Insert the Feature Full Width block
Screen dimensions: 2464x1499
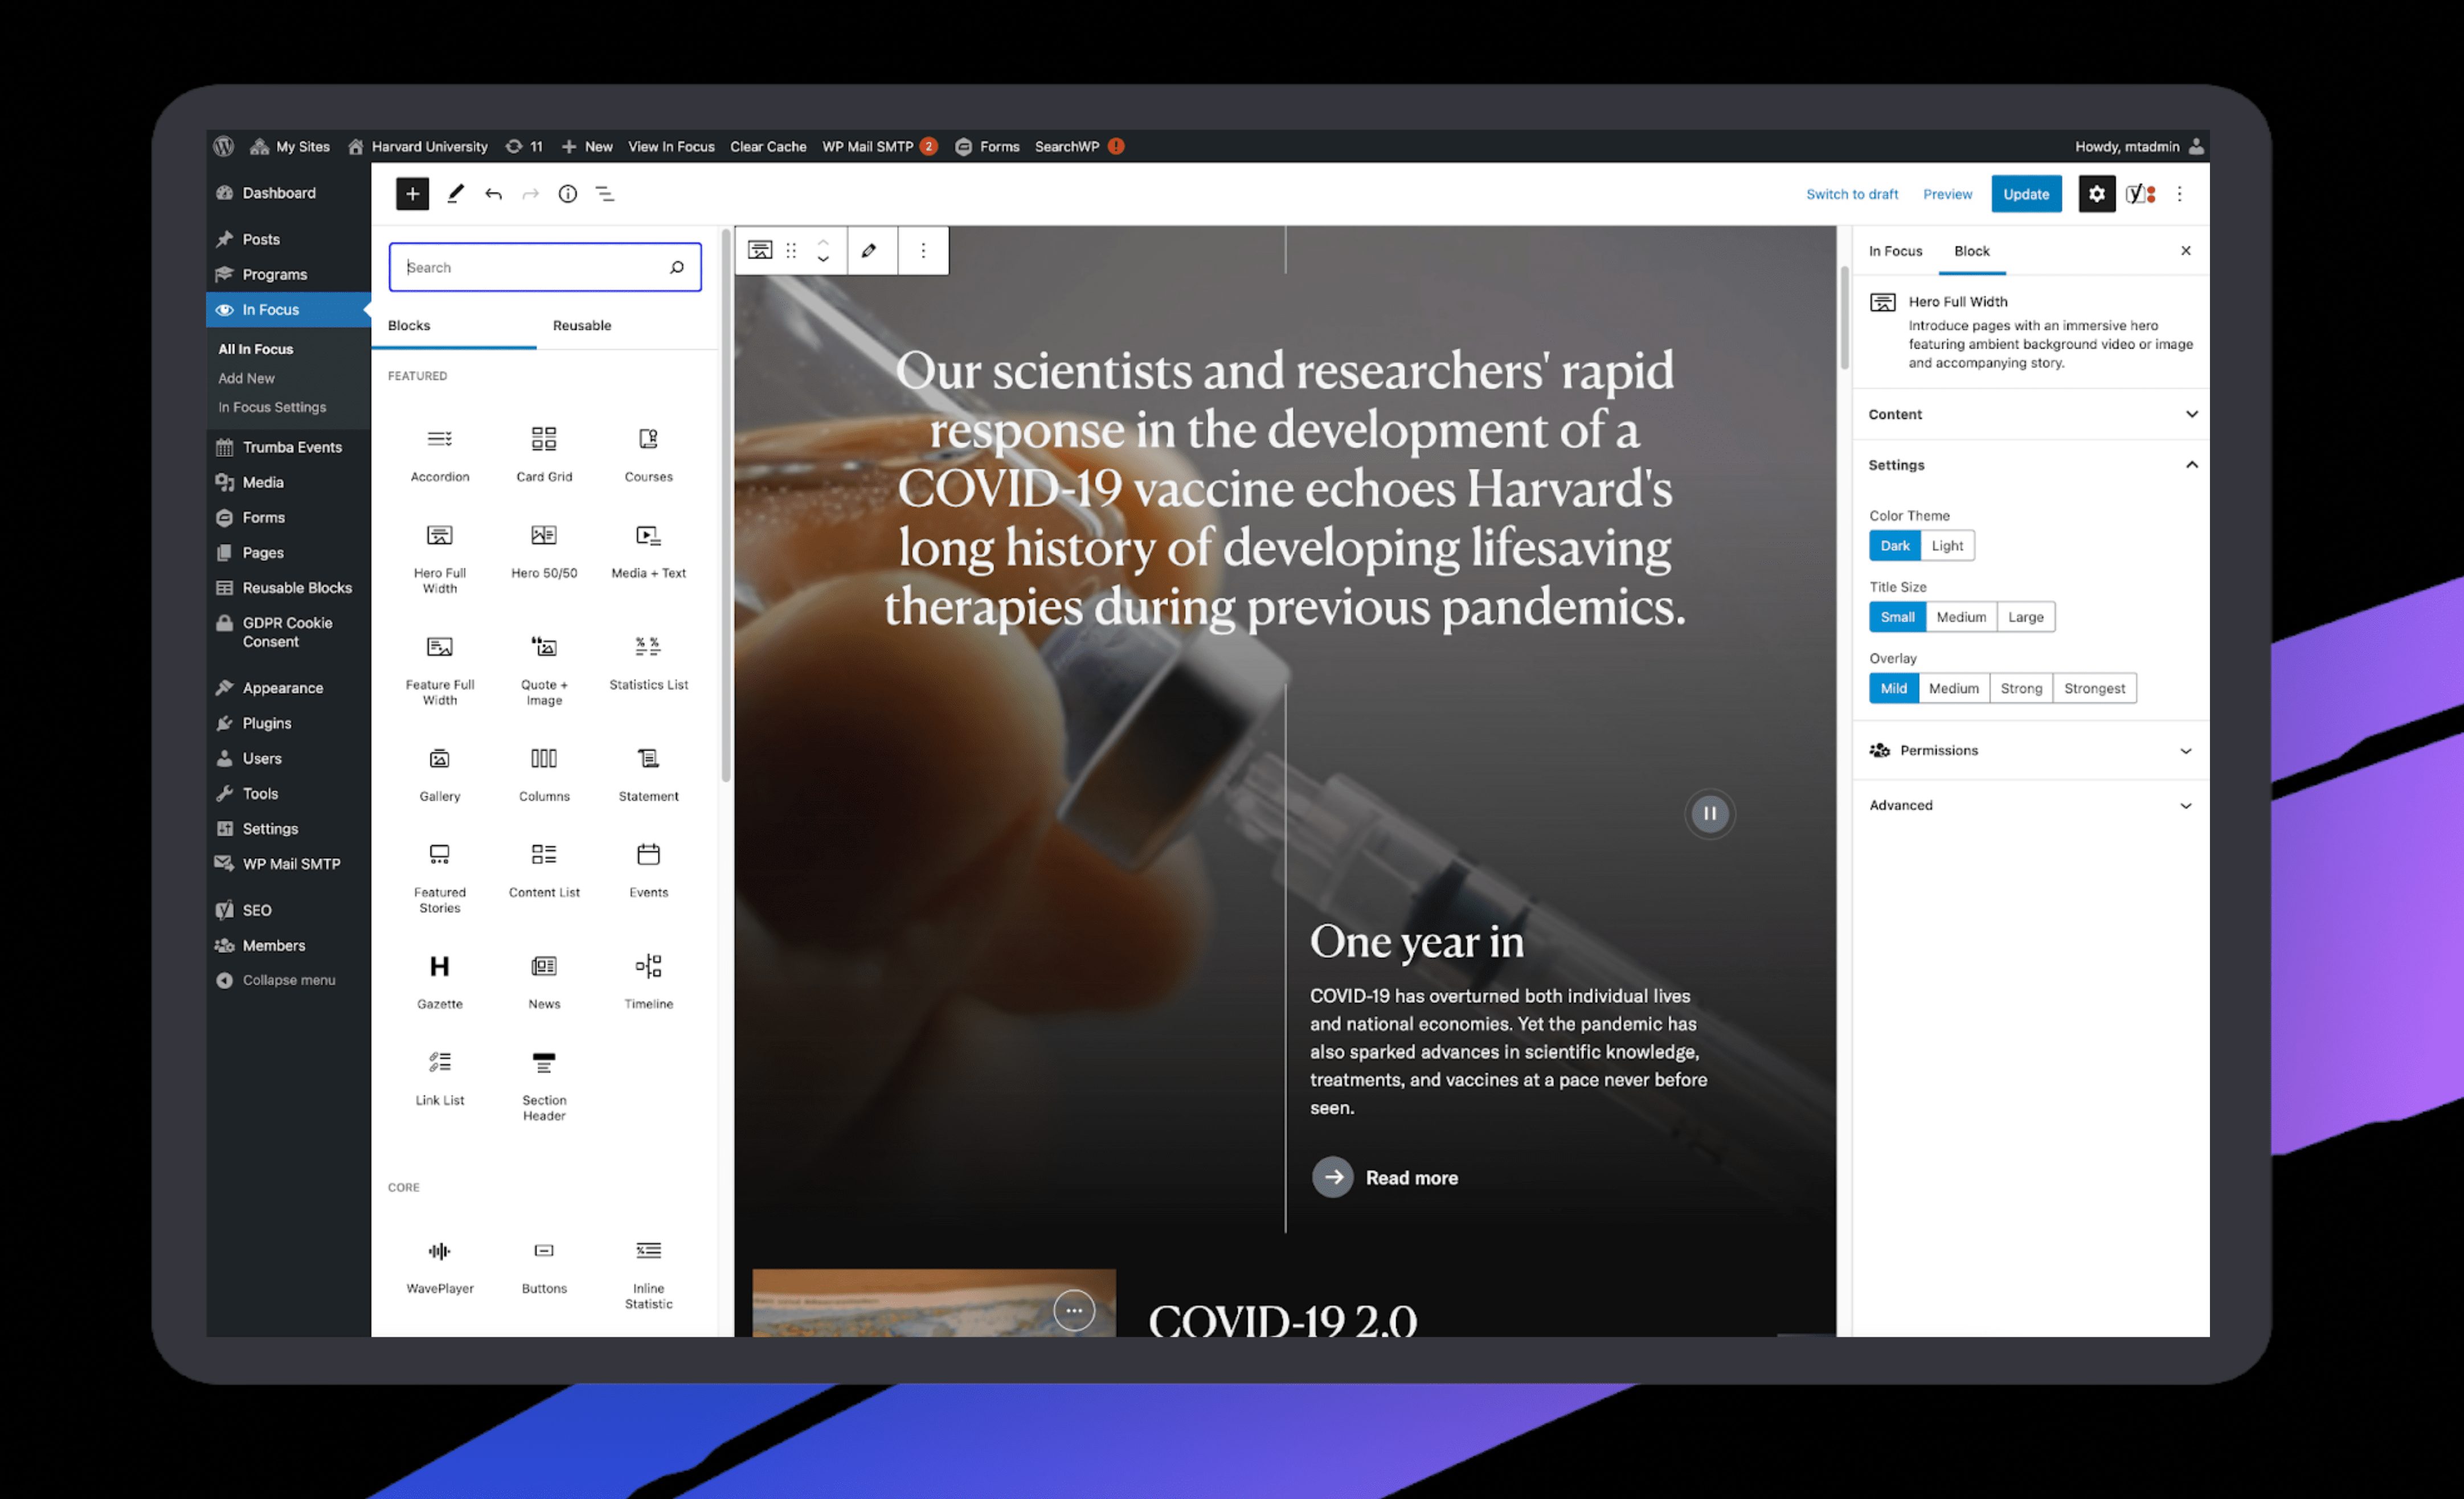[x=440, y=670]
